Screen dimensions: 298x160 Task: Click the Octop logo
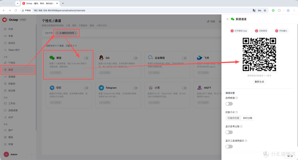coord(10,20)
